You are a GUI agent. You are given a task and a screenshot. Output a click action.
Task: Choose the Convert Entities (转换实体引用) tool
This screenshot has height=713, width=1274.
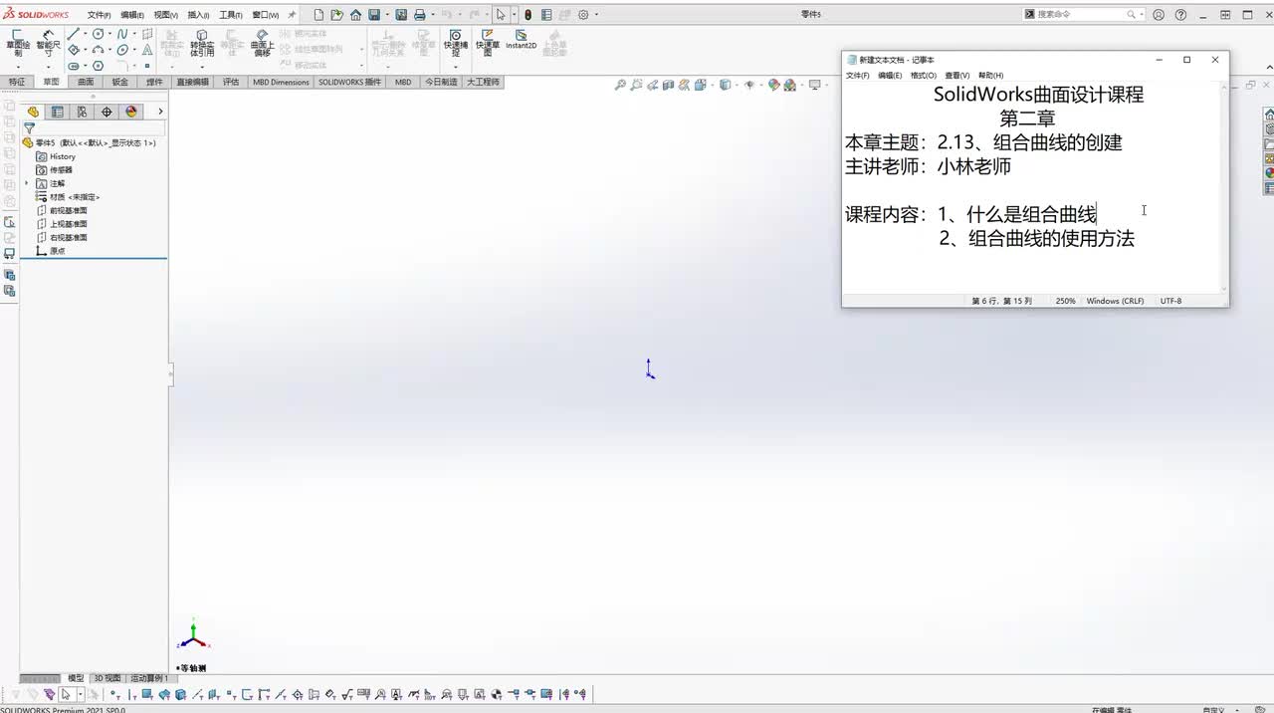pos(202,44)
